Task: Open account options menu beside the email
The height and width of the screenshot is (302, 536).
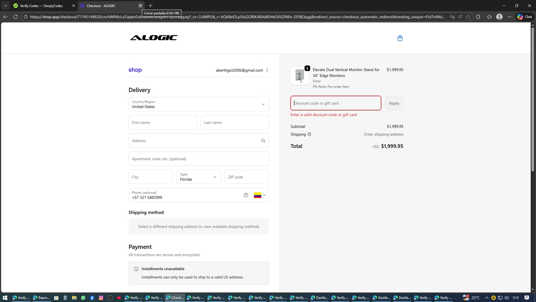Action: coord(267,70)
